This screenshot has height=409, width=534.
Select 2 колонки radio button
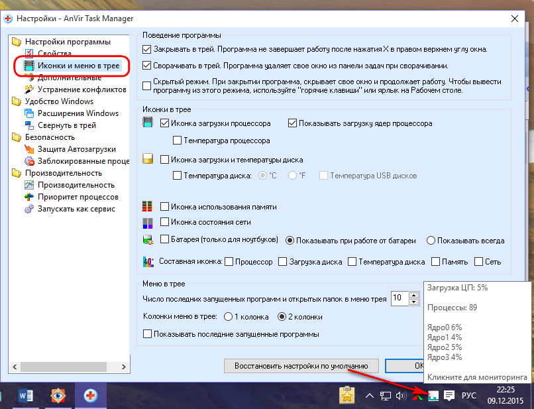click(282, 317)
